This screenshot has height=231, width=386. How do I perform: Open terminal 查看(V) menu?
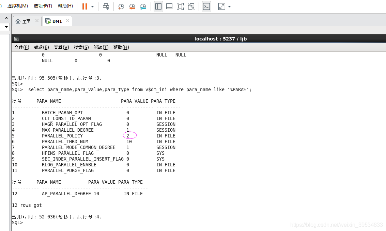61,47
